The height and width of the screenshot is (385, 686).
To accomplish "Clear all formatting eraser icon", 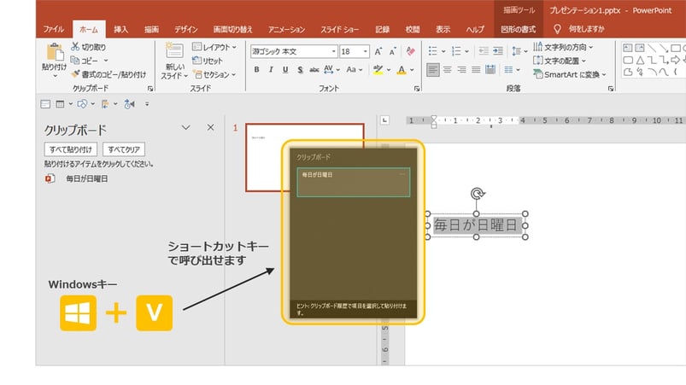I will tap(410, 51).
